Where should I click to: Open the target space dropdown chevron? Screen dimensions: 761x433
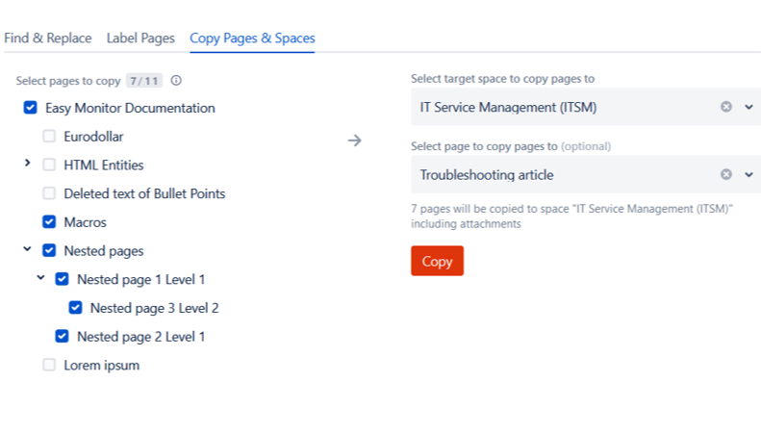(x=748, y=107)
